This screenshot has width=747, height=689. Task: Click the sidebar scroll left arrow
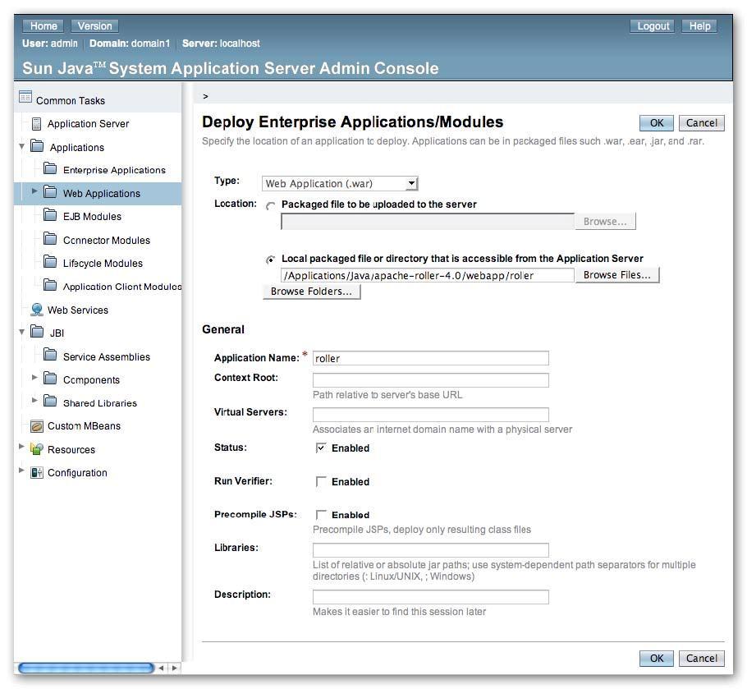(x=162, y=668)
